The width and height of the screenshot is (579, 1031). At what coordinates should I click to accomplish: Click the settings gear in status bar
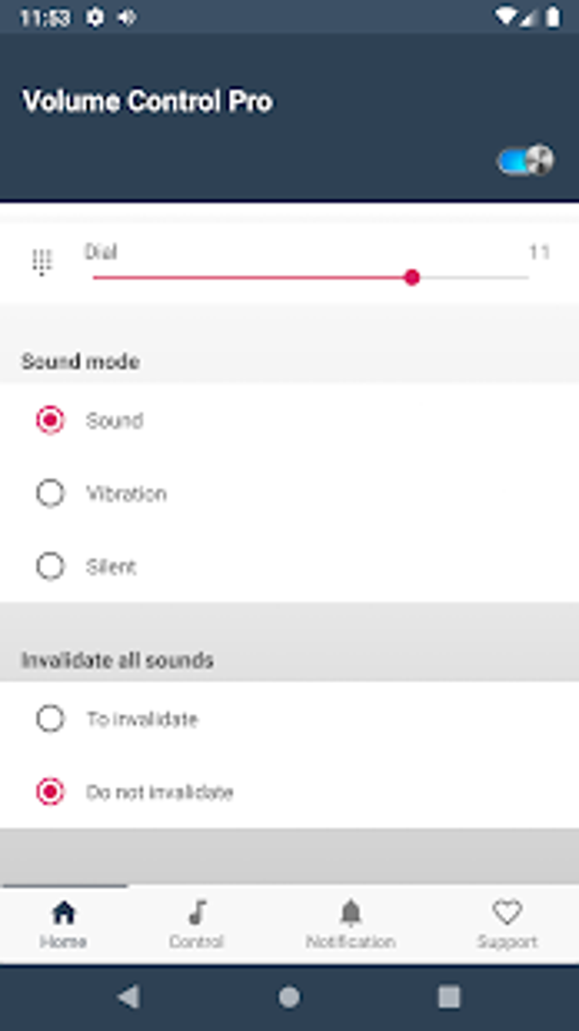pyautogui.click(x=95, y=18)
